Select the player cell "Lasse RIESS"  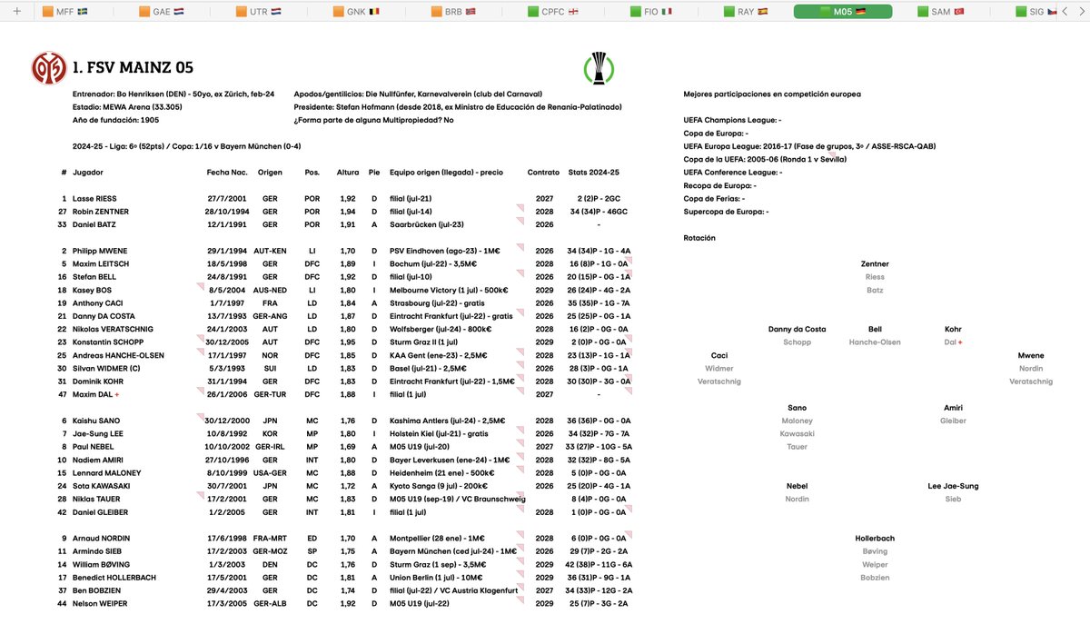94,199
